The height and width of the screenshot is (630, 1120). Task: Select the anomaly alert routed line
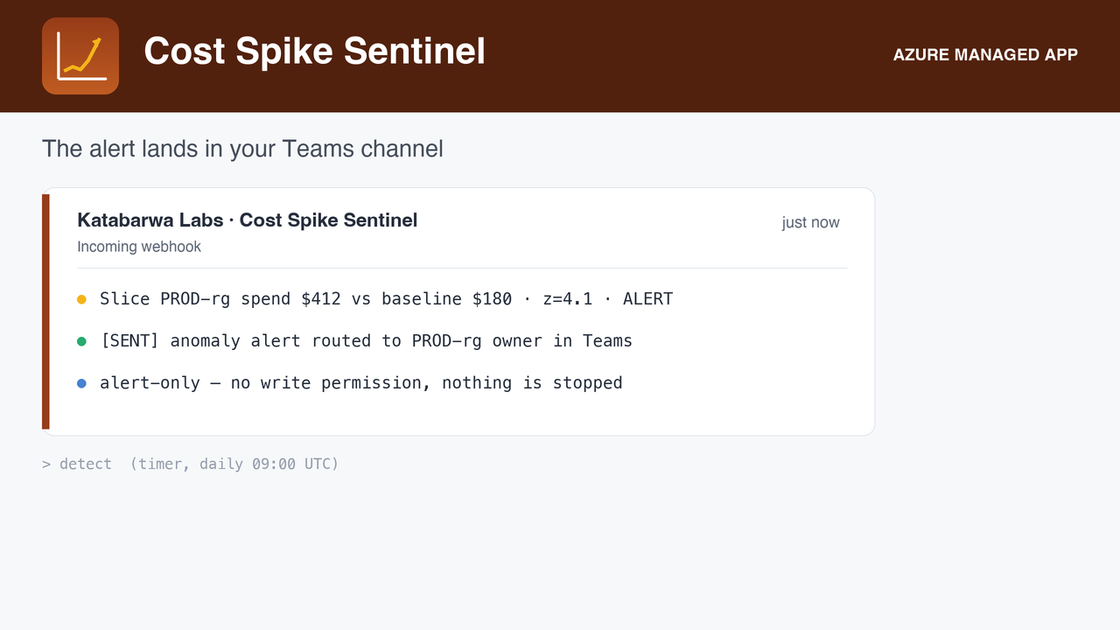click(366, 341)
